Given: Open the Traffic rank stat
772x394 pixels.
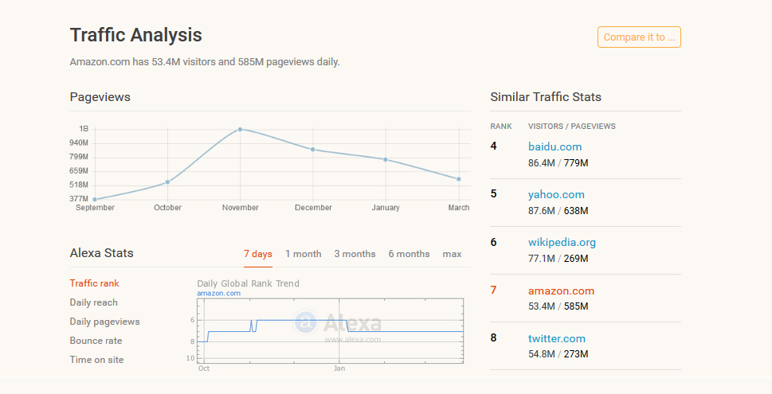Looking at the screenshot, I should point(94,283).
